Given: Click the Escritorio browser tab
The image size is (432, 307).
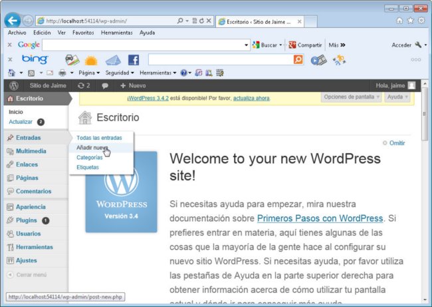Looking at the screenshot, I should point(260,22).
